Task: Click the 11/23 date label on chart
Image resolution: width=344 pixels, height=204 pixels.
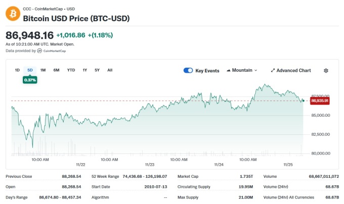Action: (x=149, y=164)
